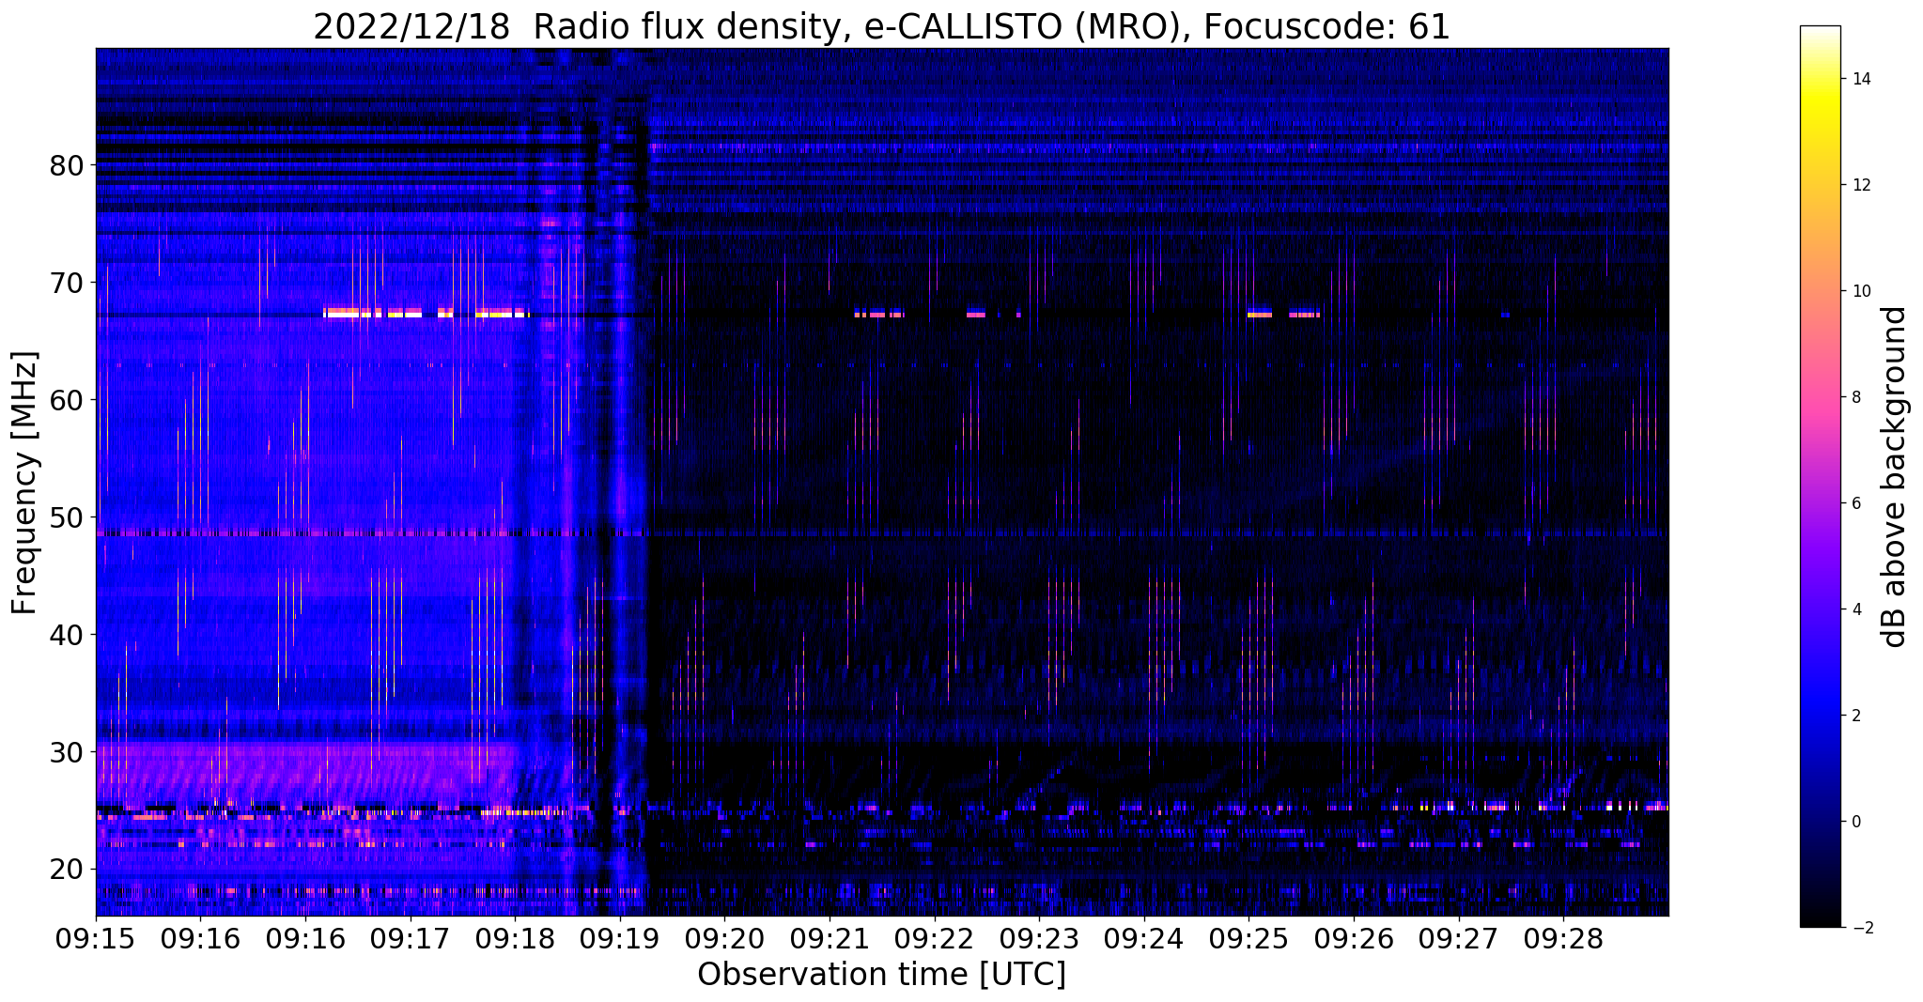Viewport: 1923px width, 1002px height.
Task: Click the 09:24 time tick label
Action: [x=1144, y=939]
